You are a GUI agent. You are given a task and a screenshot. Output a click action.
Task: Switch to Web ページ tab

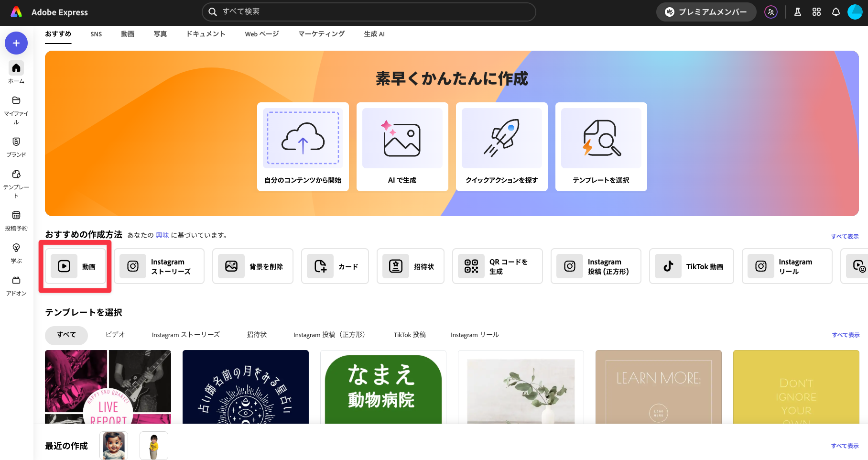point(262,34)
